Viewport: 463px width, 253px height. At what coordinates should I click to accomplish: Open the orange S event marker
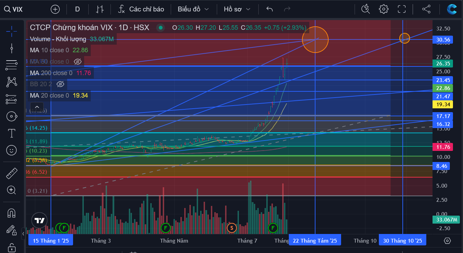[x=231, y=228]
